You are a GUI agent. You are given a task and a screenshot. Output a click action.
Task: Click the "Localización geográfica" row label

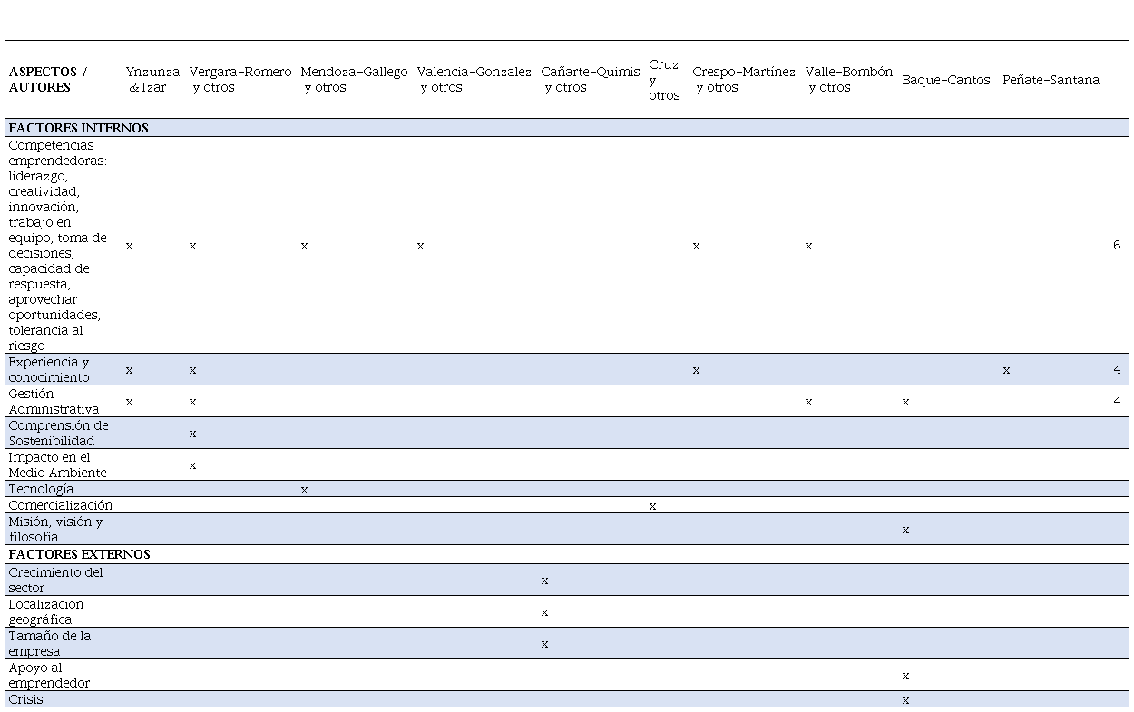pyautogui.click(x=45, y=611)
